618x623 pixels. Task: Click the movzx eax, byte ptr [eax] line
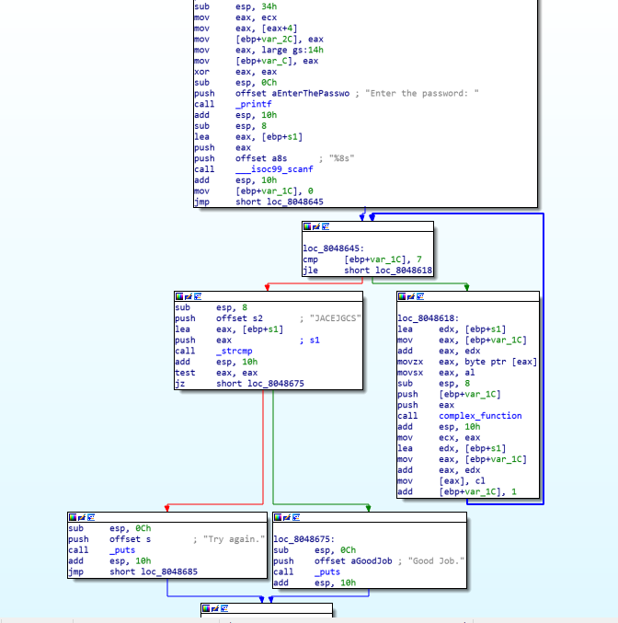(467, 362)
